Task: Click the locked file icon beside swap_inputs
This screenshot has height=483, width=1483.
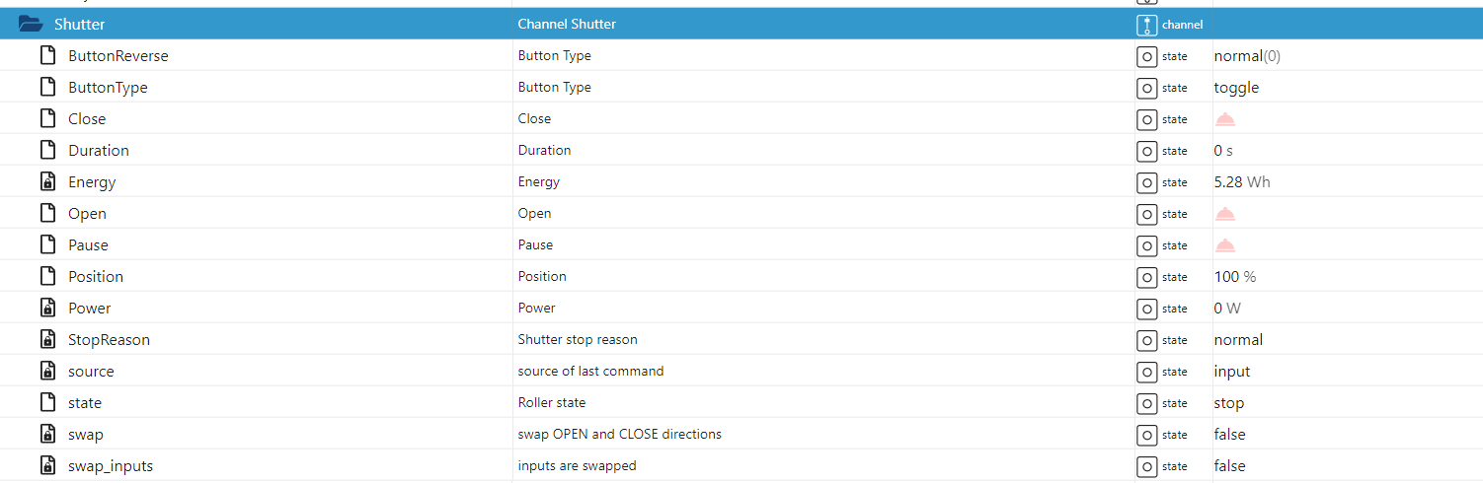Action: click(46, 466)
